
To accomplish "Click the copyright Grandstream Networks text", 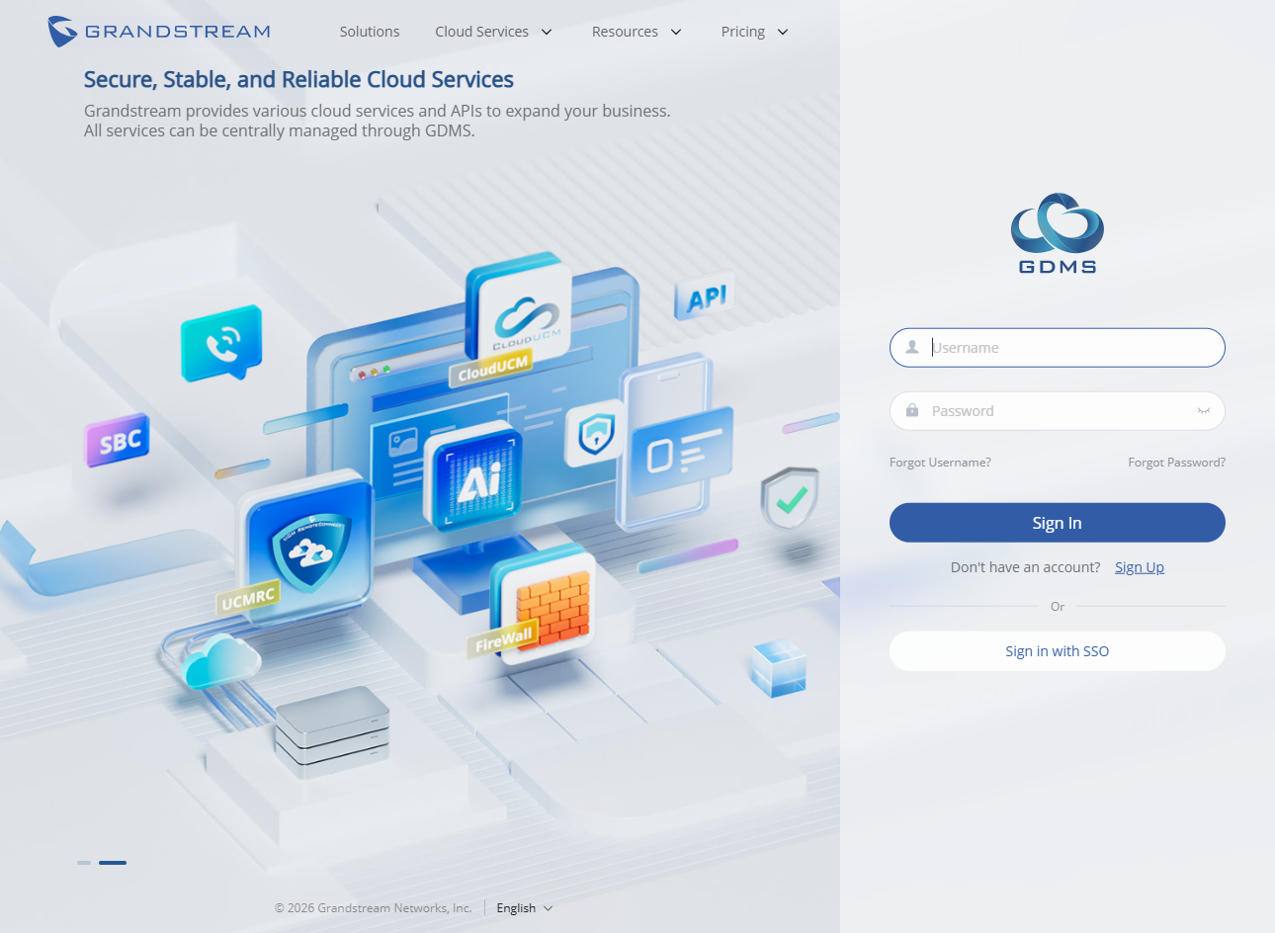I will pos(374,908).
